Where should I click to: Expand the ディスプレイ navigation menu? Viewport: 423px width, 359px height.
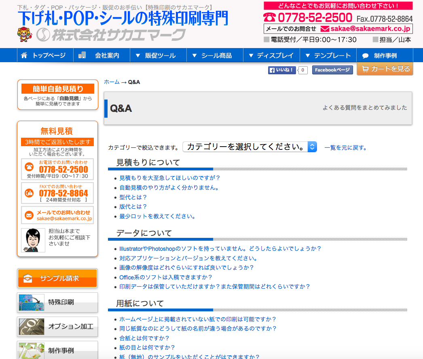click(271, 56)
